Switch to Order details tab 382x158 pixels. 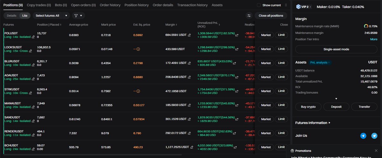coord(163,5)
